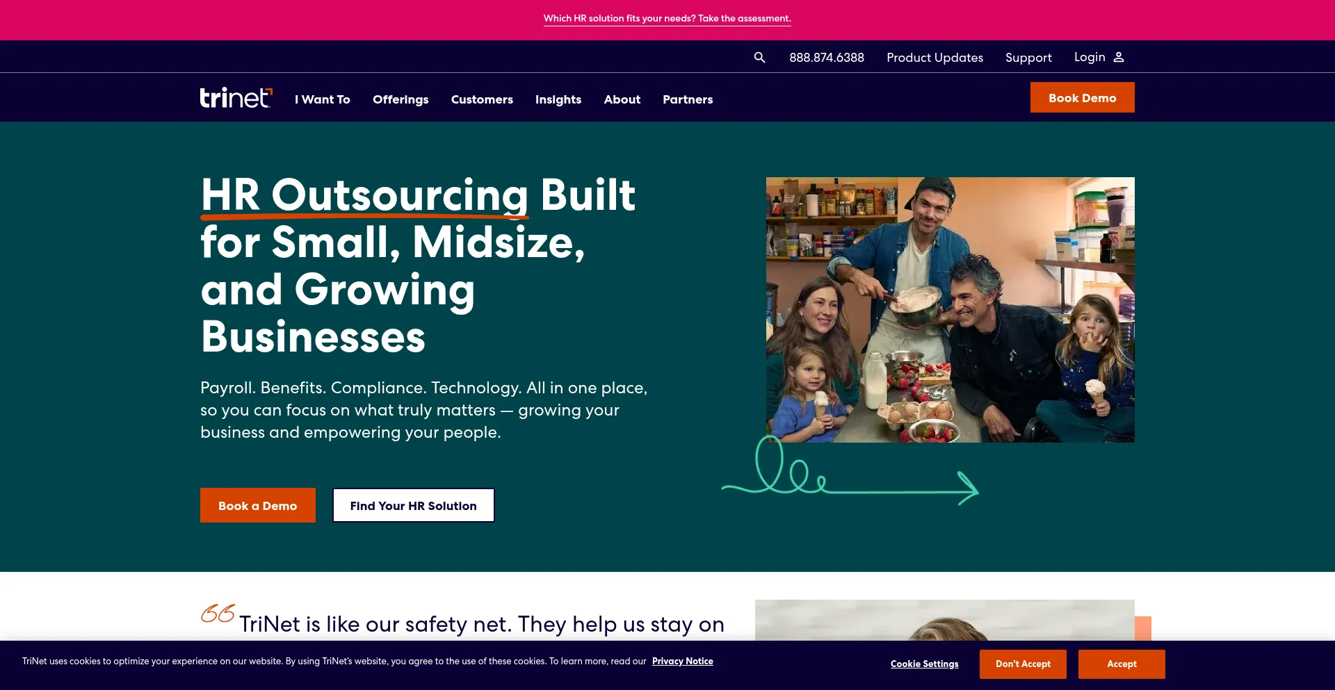Click the Login user profile icon
The width and height of the screenshot is (1335, 690).
click(1118, 57)
